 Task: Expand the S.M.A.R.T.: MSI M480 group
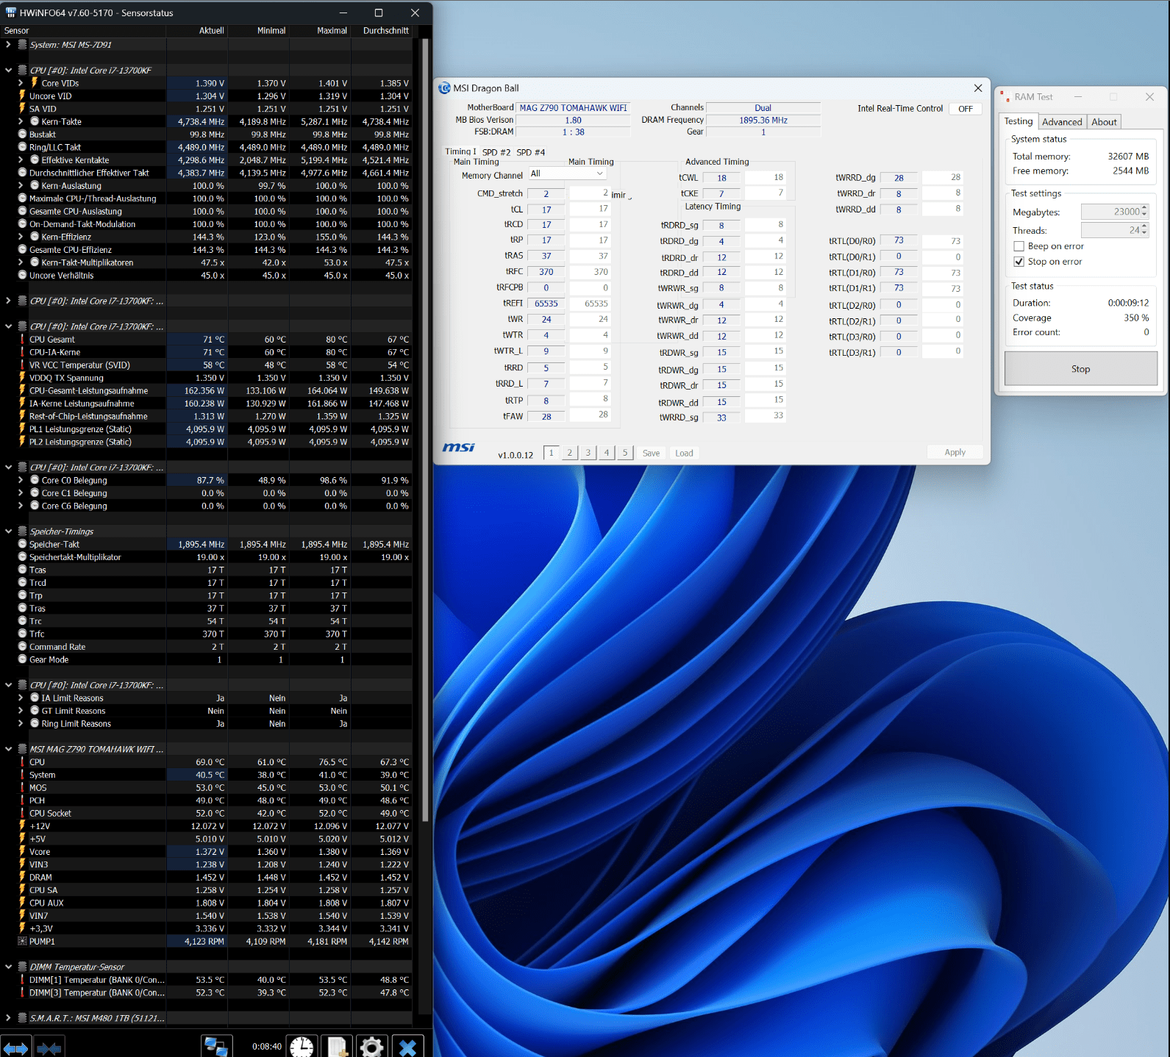coord(8,1018)
